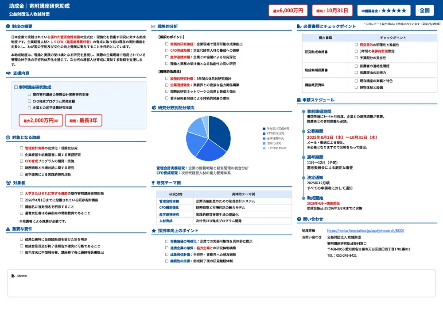443x312 pixels.
Task: Select the 選考期間 timeline dot
Action: [303, 157]
